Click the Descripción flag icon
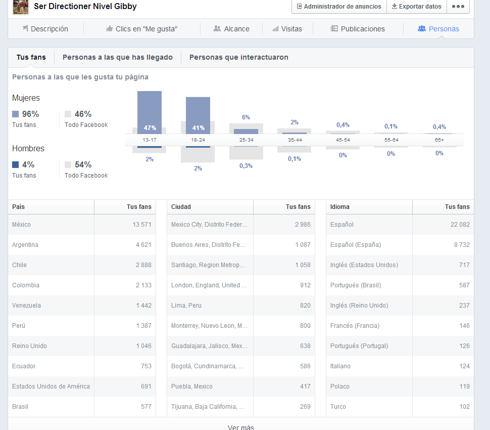Screen dimensions: 490x430 [25, 28]
